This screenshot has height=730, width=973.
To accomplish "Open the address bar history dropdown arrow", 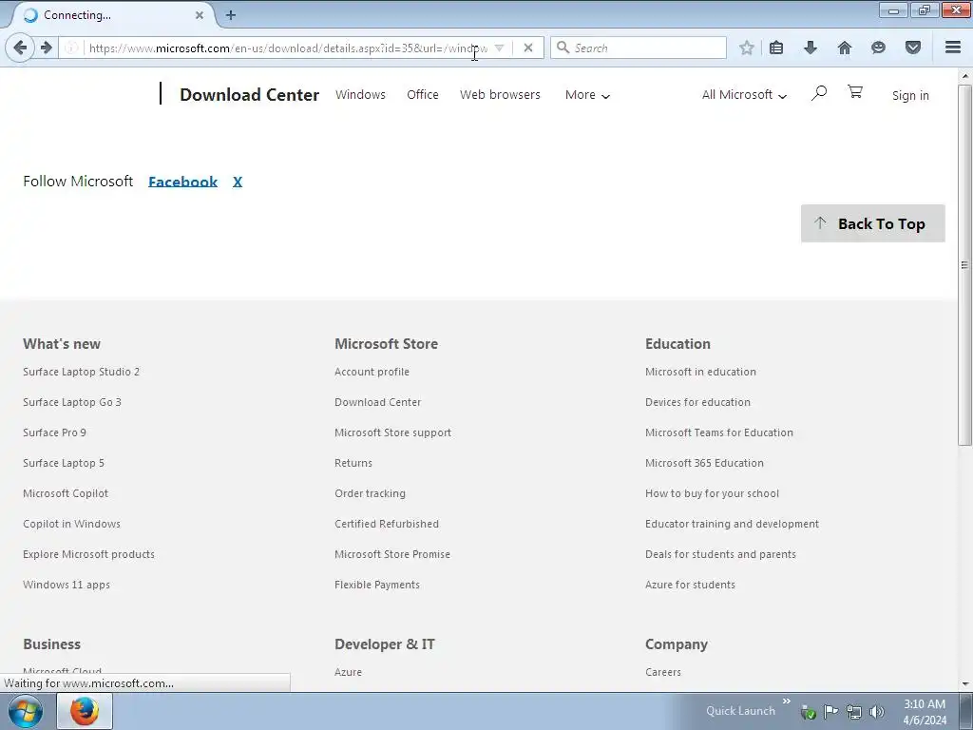I will [x=499, y=48].
